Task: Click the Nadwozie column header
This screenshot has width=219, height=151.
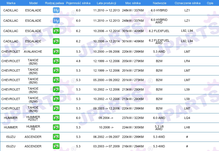Action: pyautogui.click(x=160, y=3)
